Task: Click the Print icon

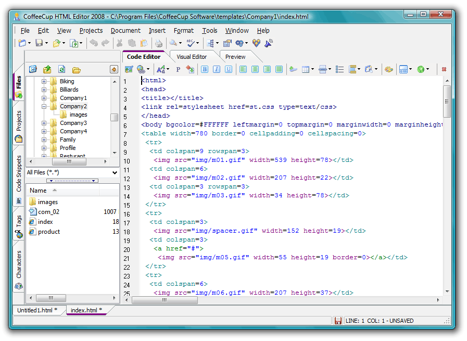Action: pos(159,44)
